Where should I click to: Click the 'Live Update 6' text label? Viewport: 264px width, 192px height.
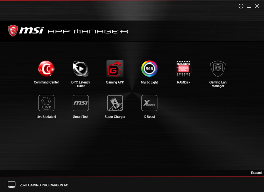46,117
